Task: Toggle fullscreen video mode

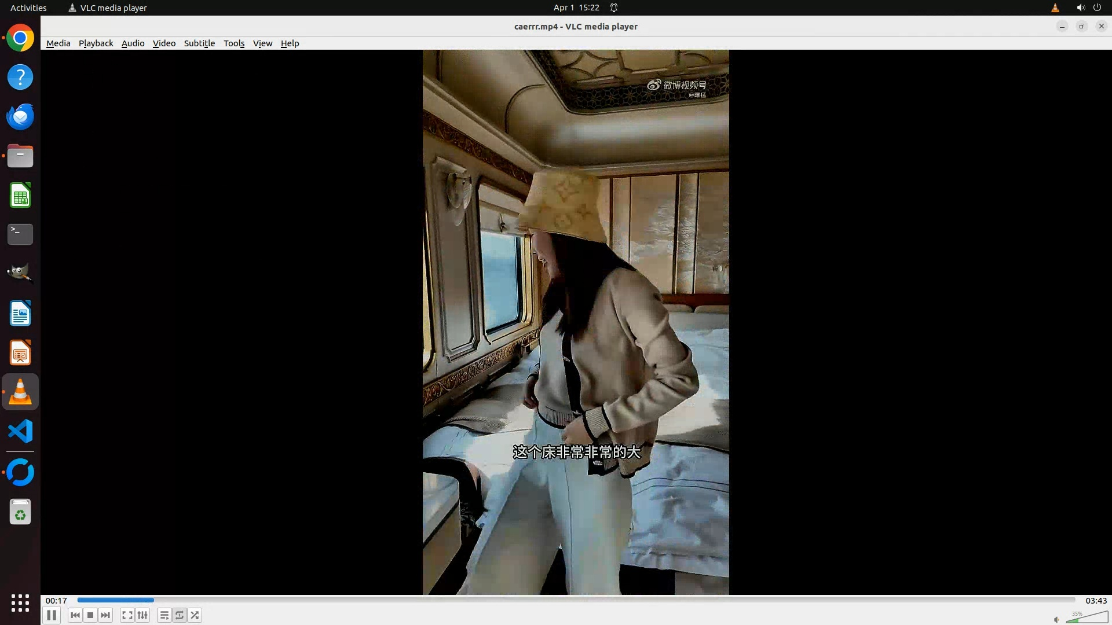Action: [x=127, y=615]
